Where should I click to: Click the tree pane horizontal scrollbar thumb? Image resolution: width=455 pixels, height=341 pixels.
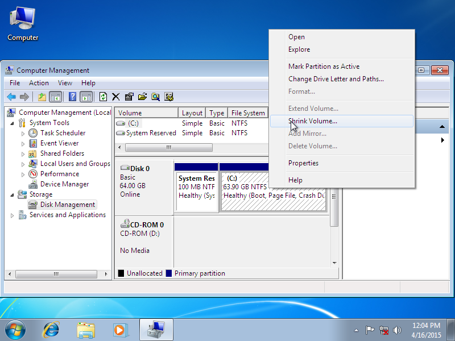[x=56, y=274]
